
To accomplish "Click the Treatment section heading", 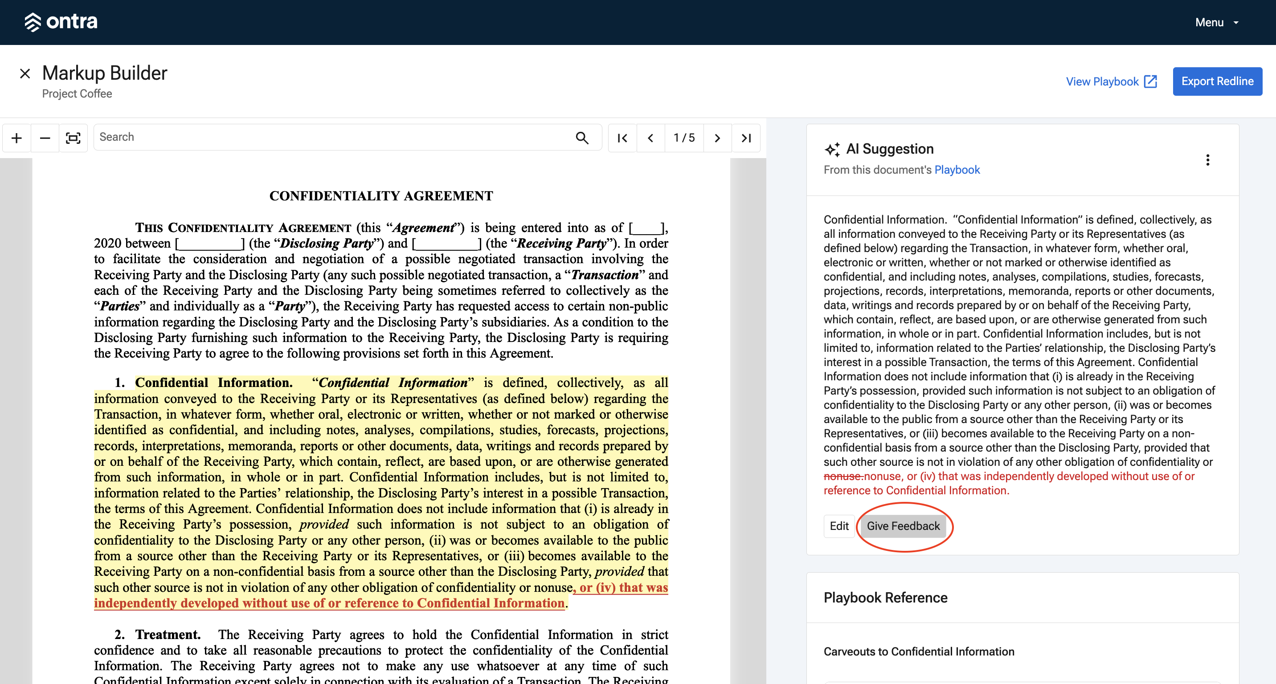I will click(x=168, y=635).
